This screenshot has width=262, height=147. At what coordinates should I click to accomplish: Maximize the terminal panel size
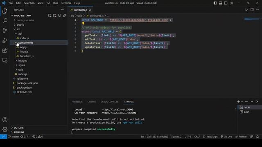[252, 102]
